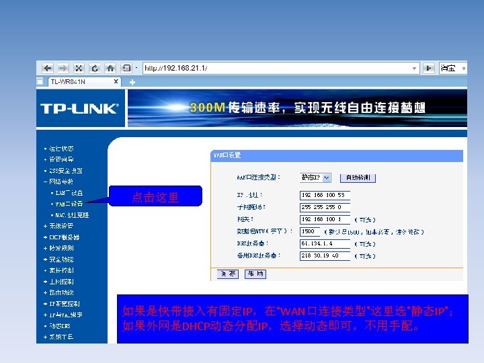Open 运行状态 in the sidebar
Viewport: 484px width, 363px height.
click(61, 149)
